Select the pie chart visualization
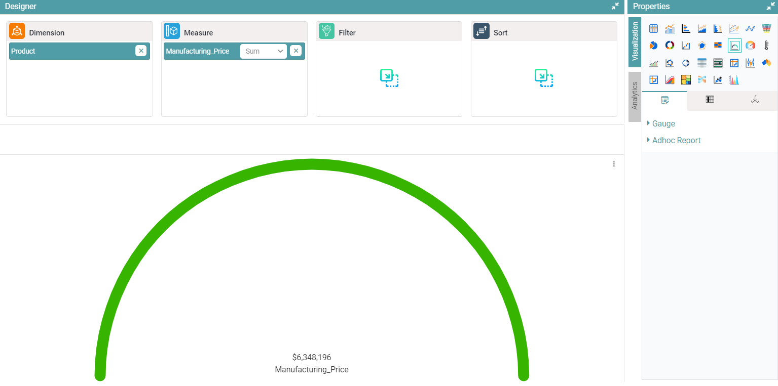 (x=653, y=46)
